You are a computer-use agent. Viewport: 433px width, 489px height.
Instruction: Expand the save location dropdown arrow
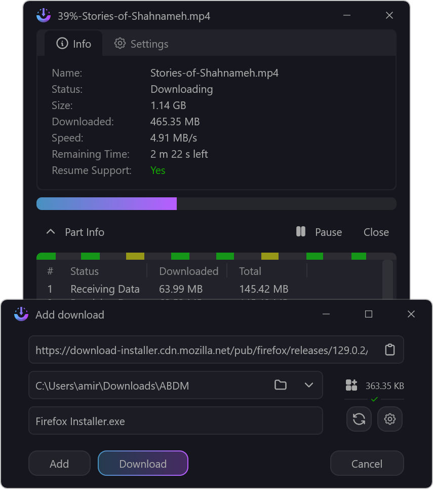click(x=309, y=385)
